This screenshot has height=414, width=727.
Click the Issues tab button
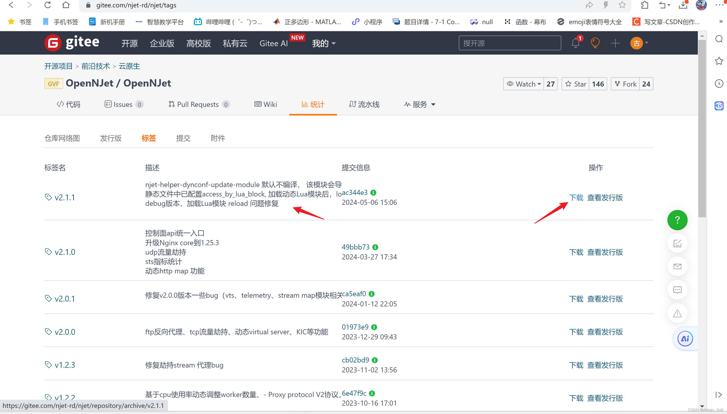123,104
